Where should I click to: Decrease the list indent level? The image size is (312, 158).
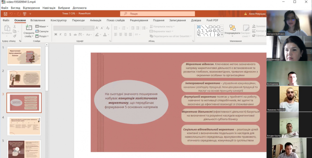point(133,28)
